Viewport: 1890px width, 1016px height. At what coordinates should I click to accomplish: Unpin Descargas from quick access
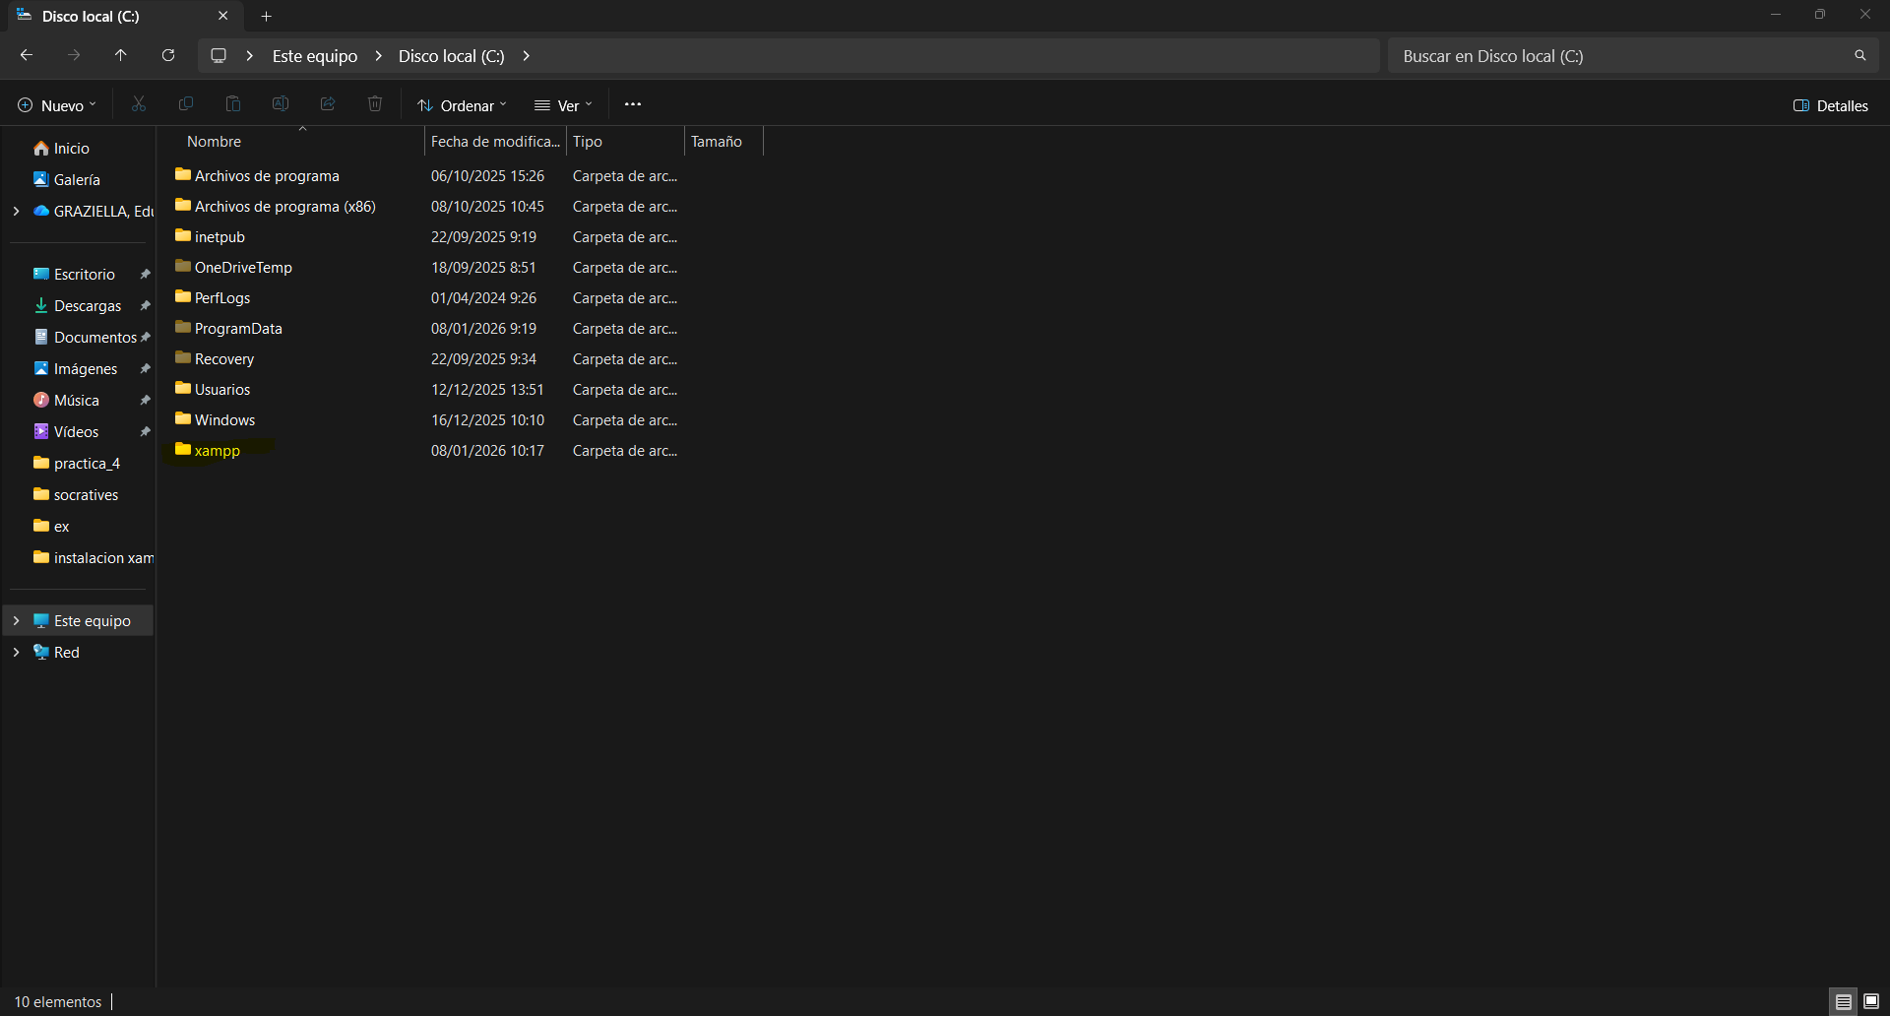pyautogui.click(x=146, y=306)
